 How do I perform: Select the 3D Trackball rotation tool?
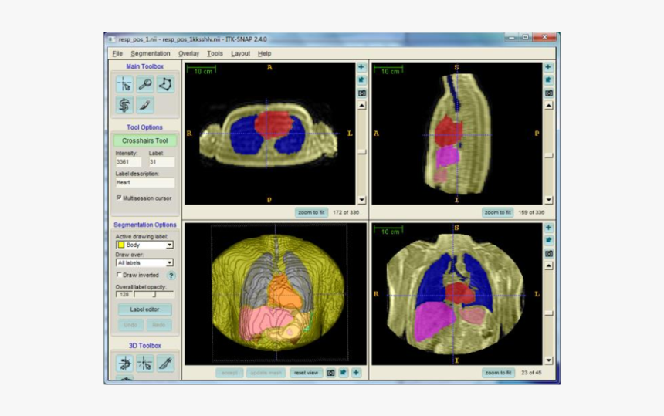point(124,364)
